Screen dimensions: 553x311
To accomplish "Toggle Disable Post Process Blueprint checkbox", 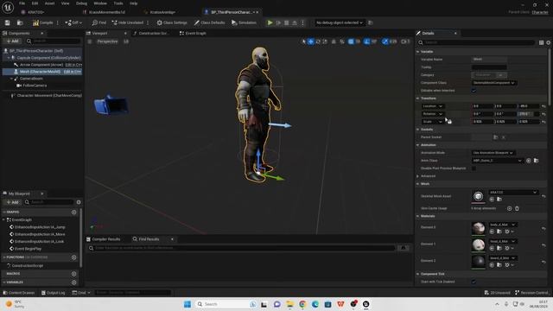I will pos(474,168).
